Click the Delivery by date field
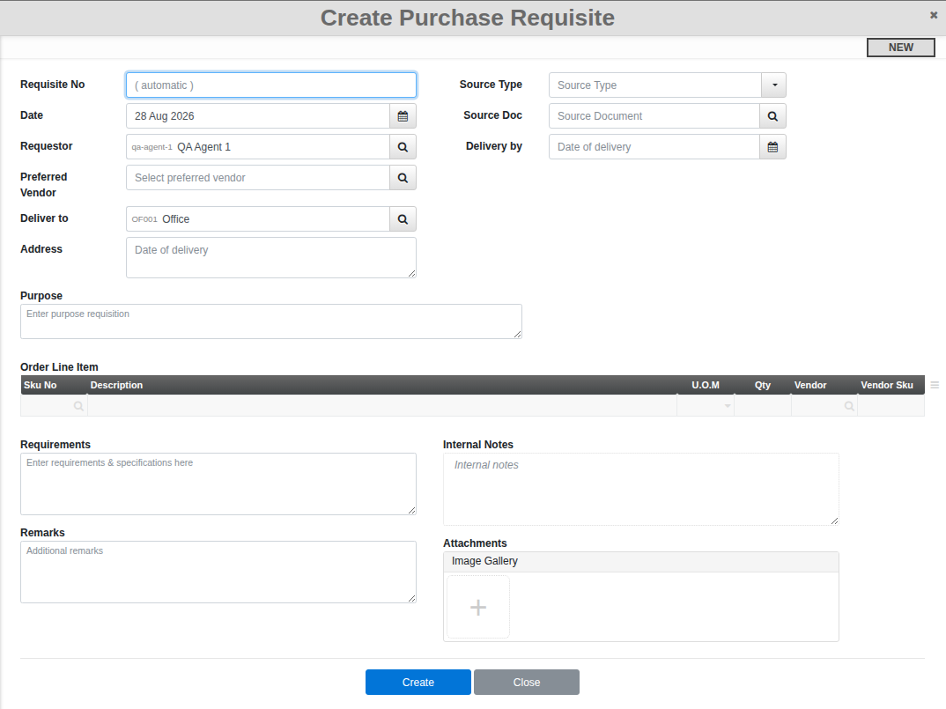 (654, 146)
